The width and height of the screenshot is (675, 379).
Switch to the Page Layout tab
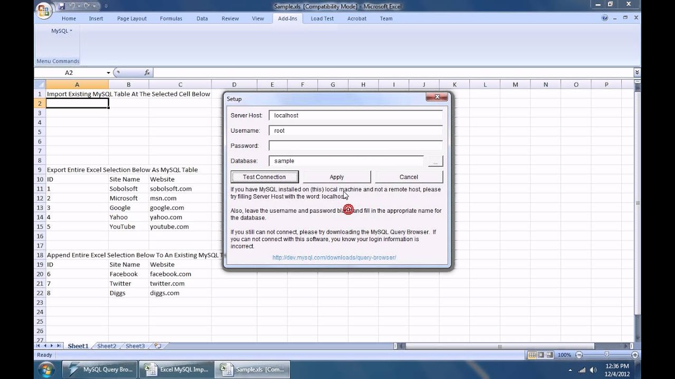pyautogui.click(x=132, y=18)
